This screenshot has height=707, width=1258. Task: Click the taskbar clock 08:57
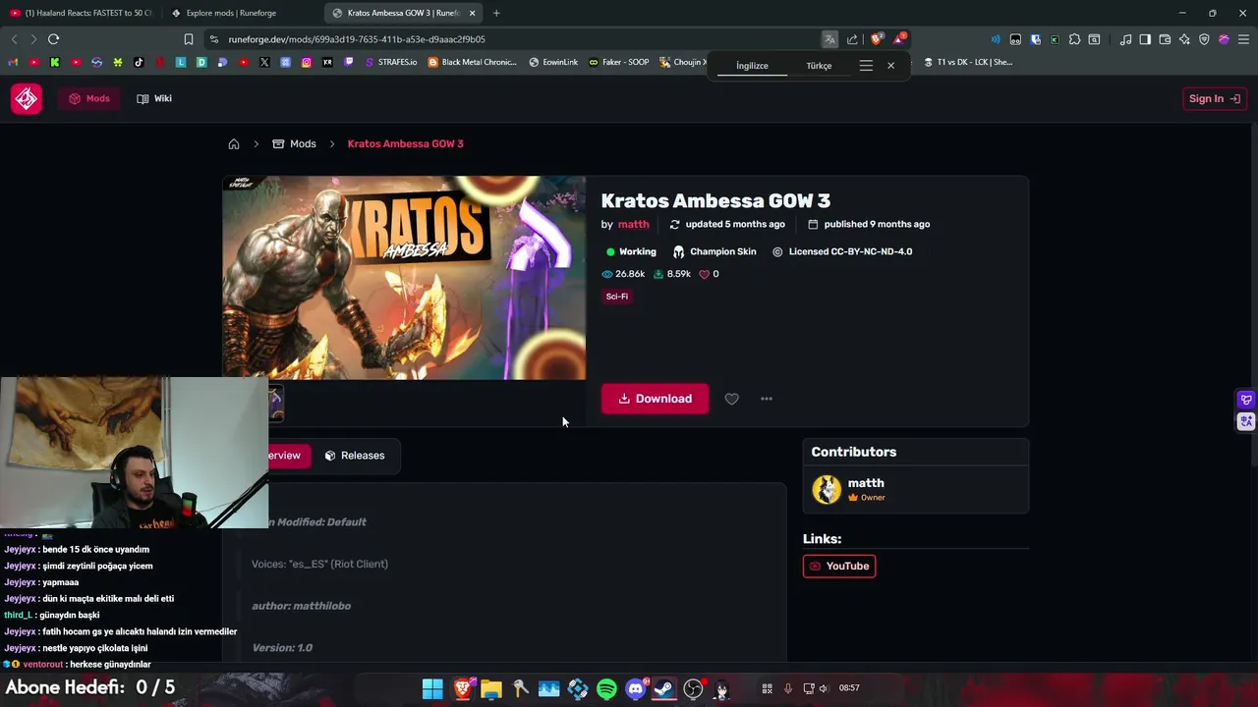(849, 688)
